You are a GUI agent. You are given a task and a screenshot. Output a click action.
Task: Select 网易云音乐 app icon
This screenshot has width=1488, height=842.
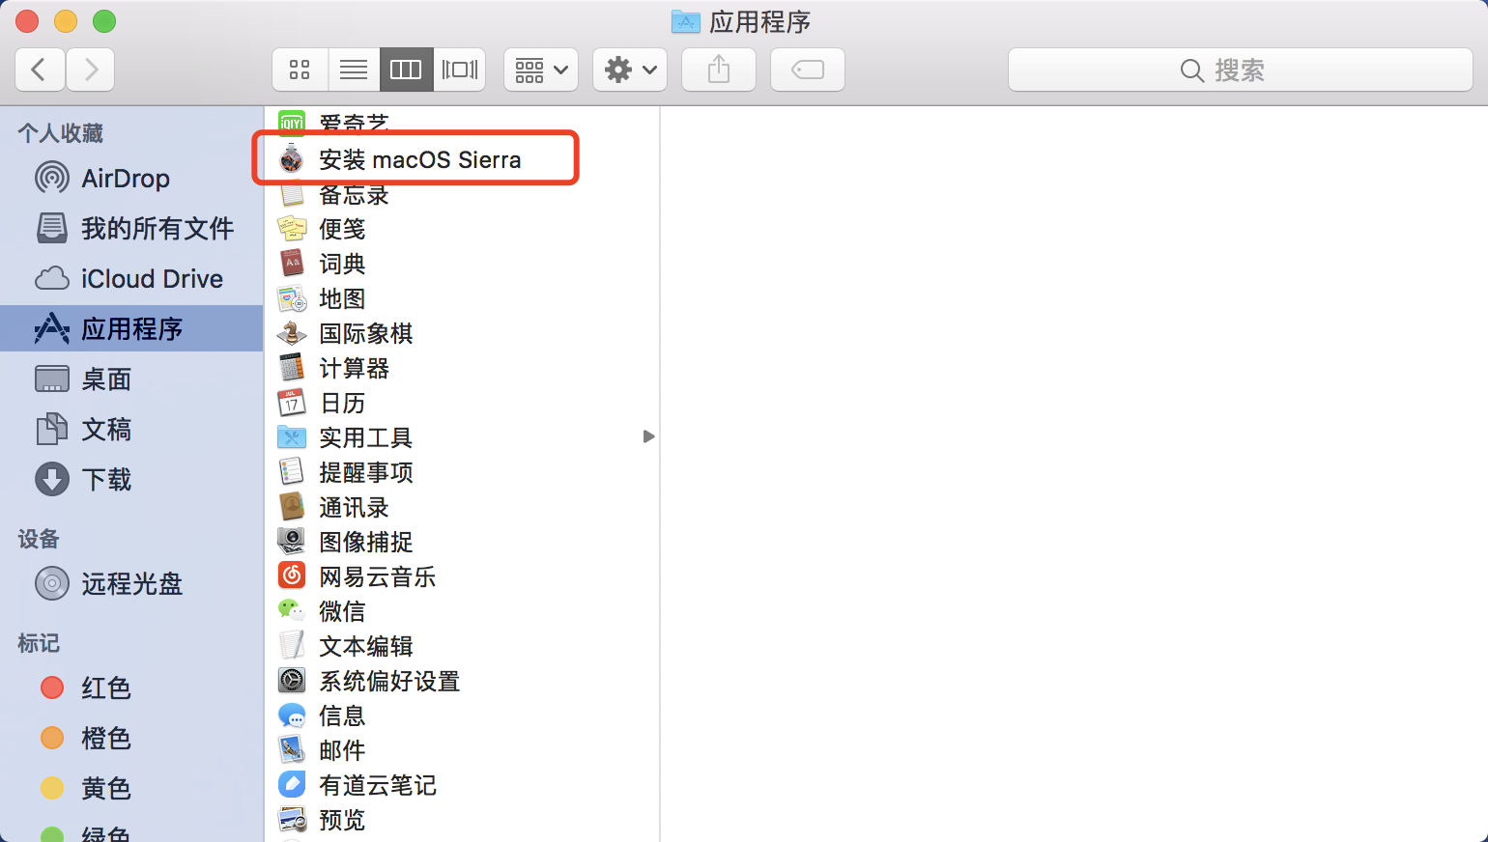[292, 576]
